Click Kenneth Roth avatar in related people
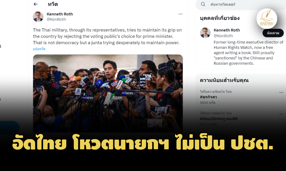Viewport: 286px width, 171px height. pyautogui.click(x=205, y=33)
